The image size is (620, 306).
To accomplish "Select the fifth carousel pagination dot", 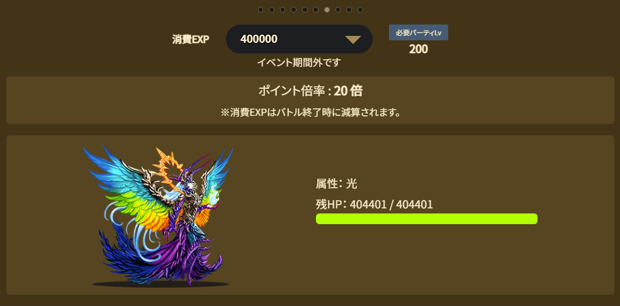I will (x=305, y=10).
